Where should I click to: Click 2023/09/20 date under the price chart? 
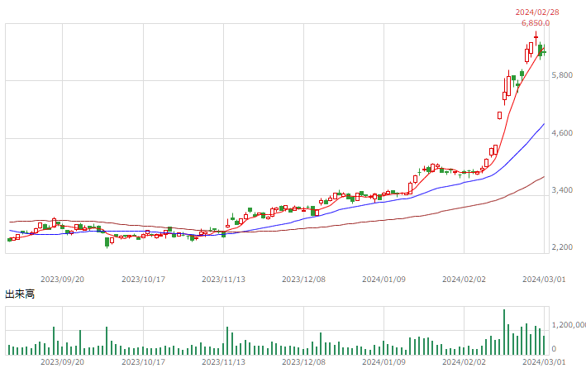(x=63, y=280)
